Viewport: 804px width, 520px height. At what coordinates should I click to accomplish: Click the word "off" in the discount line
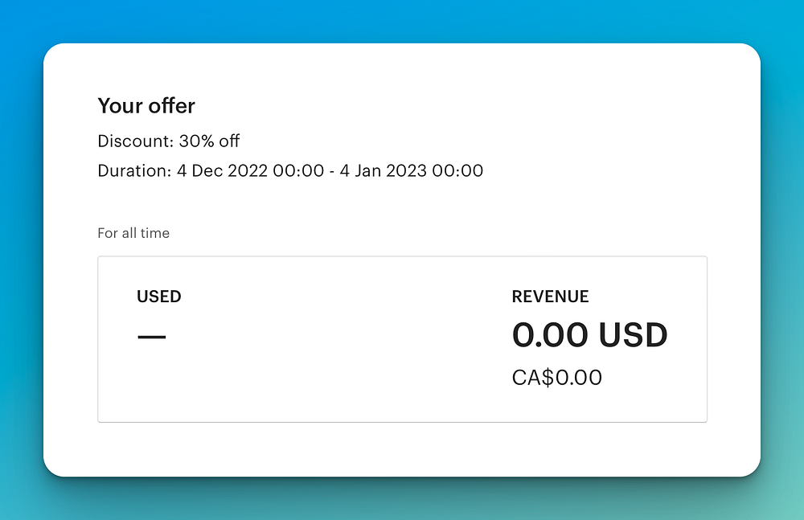tap(229, 141)
